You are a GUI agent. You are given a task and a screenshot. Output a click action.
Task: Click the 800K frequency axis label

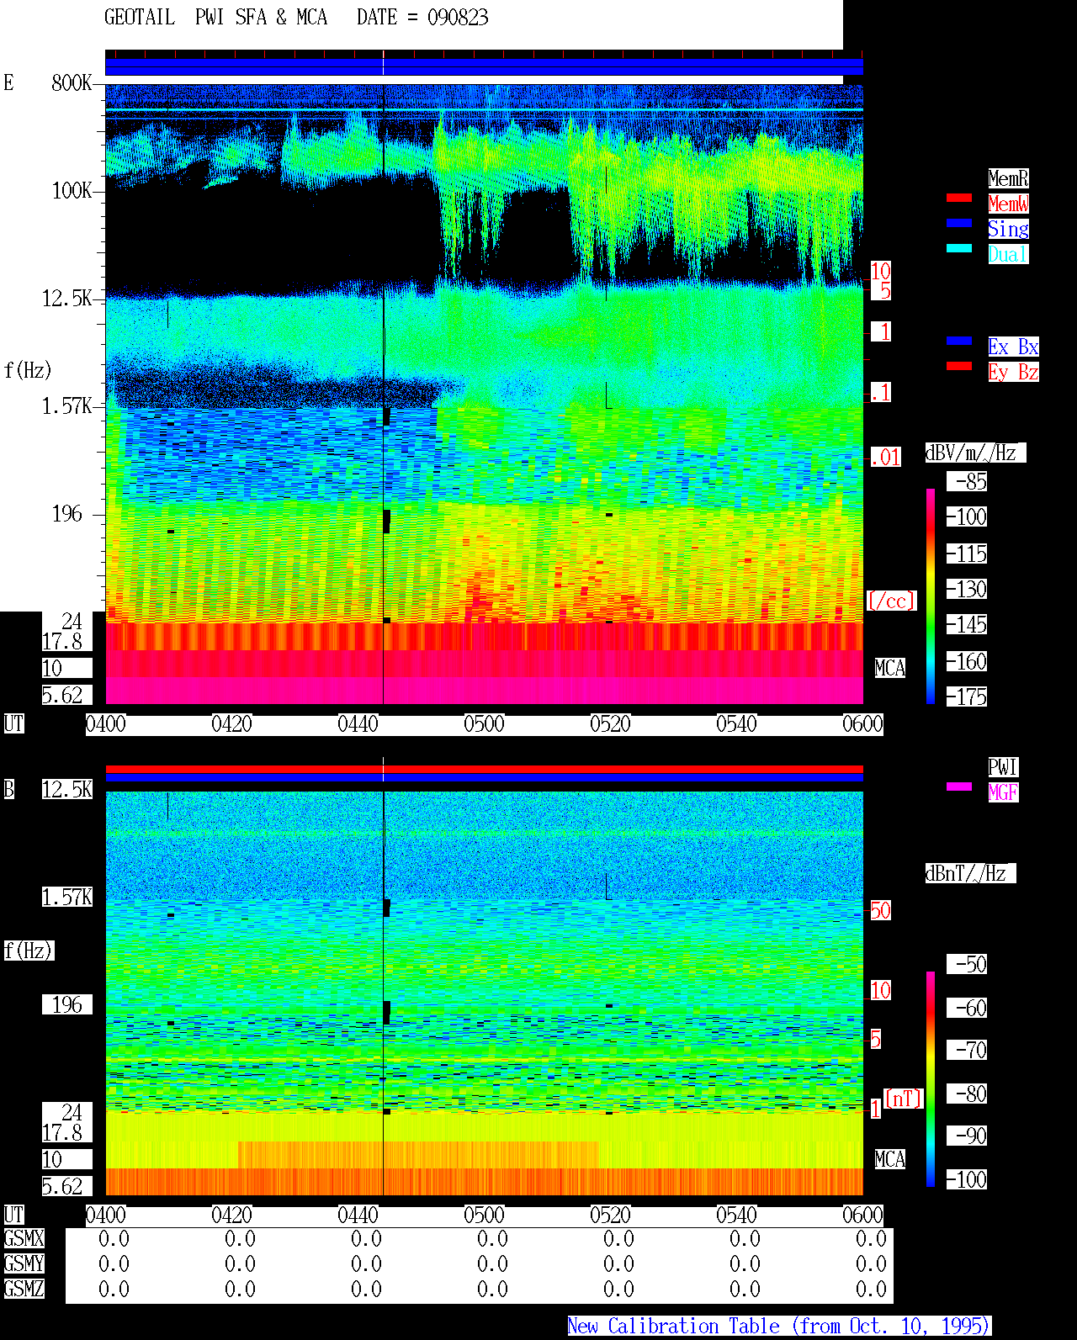[x=72, y=83]
